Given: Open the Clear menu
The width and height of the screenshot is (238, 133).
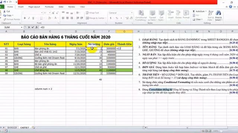Looking at the screenshot, I should coord(197,19).
